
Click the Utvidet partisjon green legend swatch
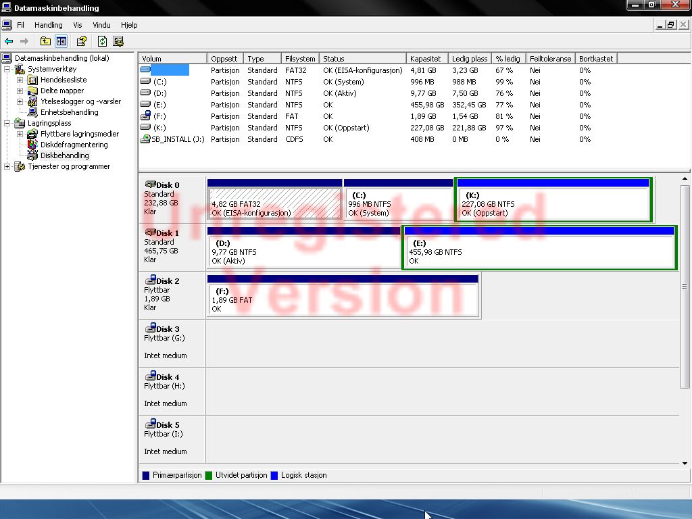[x=209, y=475]
